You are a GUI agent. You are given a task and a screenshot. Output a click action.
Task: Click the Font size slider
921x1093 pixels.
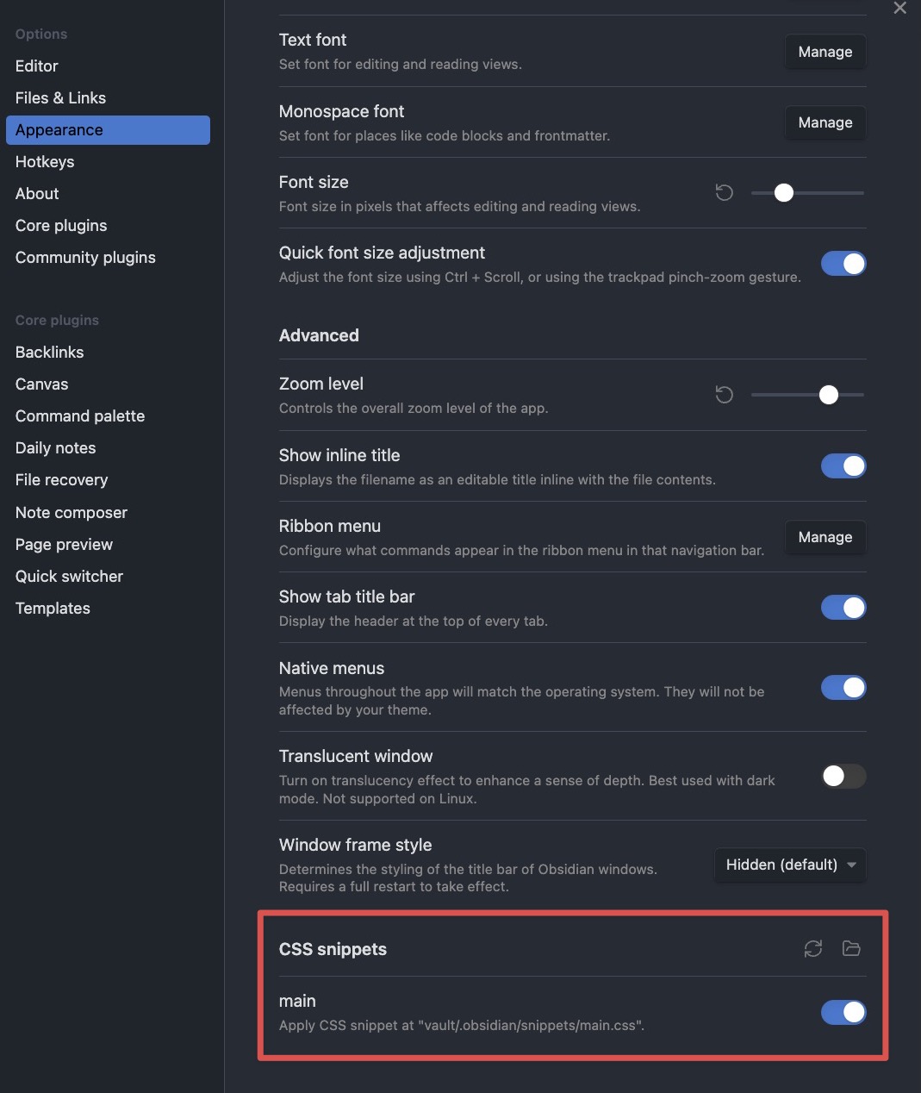[807, 193]
